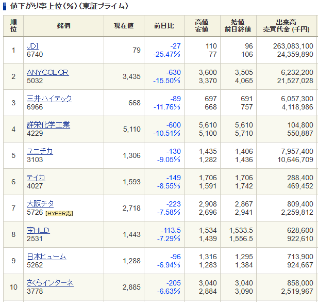Open 群栄化学工業 stock details
This screenshot has width=318, height=302.
[48, 125]
